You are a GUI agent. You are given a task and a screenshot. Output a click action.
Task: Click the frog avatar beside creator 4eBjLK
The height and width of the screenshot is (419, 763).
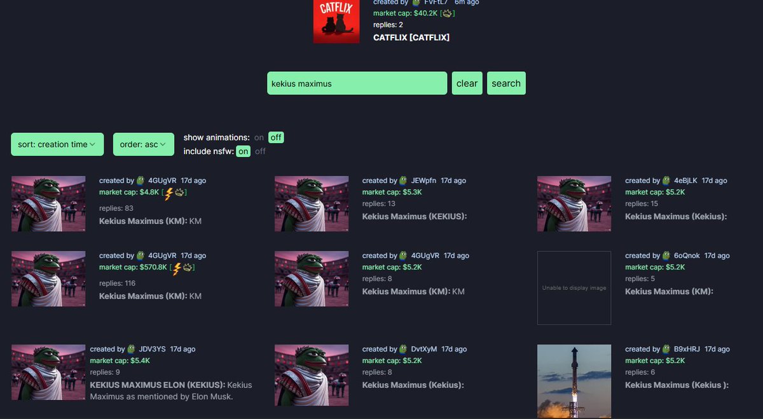pos(666,181)
